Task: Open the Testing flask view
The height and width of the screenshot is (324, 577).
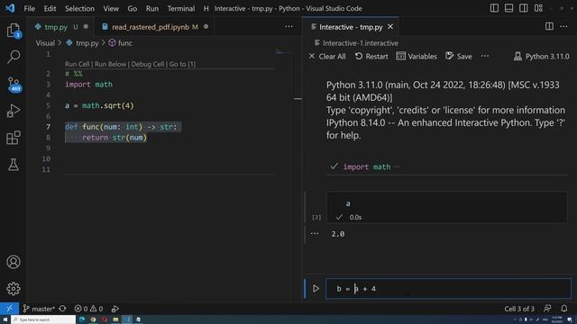Action: [14, 165]
